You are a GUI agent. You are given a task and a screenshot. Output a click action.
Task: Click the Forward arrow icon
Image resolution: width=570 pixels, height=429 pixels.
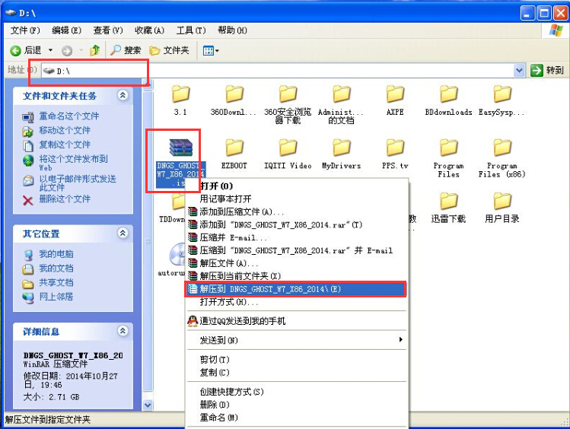pos(66,50)
